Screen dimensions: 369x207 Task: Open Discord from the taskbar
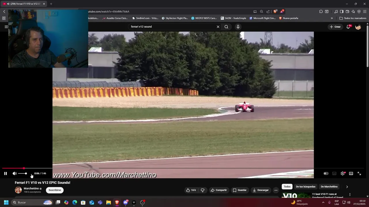pyautogui.click(x=125, y=202)
